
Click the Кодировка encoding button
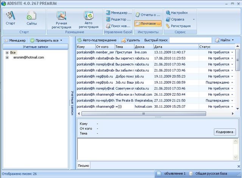tap(225, 132)
